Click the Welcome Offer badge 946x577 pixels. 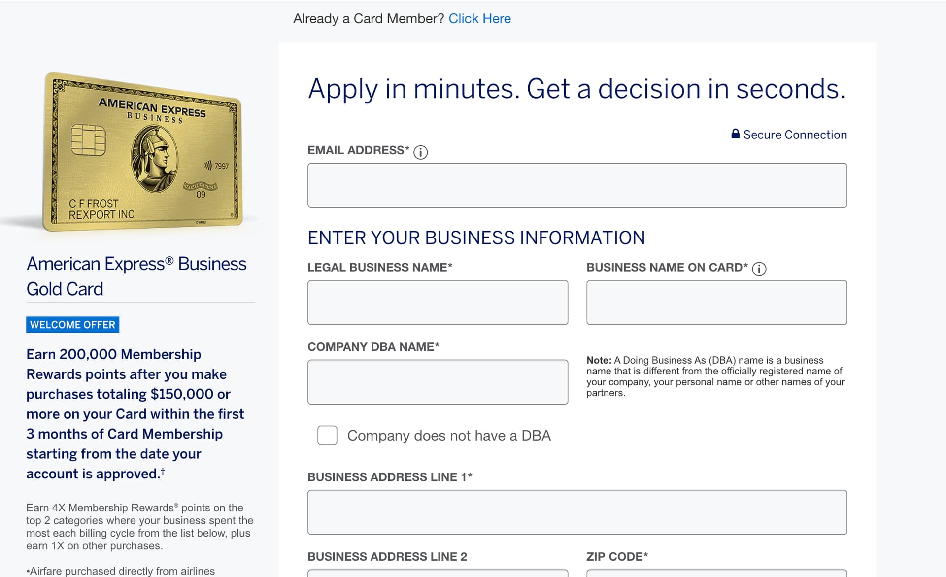(72, 325)
